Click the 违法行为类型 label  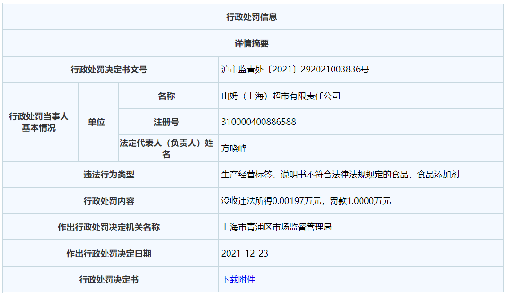109,175
